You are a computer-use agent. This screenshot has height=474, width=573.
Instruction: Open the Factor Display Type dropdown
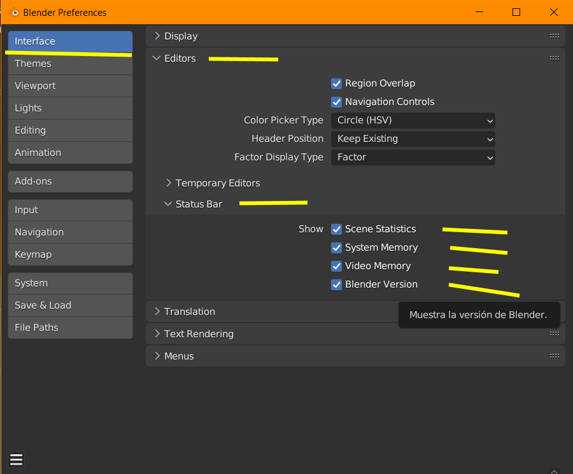click(413, 157)
